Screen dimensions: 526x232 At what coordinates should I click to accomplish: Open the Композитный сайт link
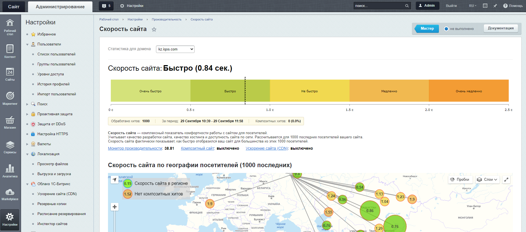click(x=198, y=148)
